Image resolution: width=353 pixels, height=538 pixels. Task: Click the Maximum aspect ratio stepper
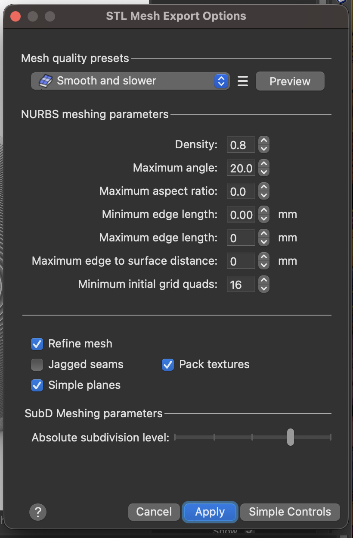(264, 191)
